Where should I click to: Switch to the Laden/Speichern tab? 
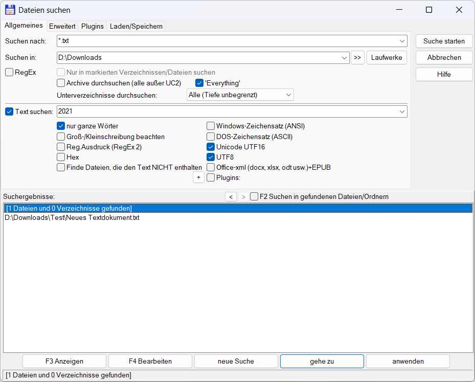(136, 27)
